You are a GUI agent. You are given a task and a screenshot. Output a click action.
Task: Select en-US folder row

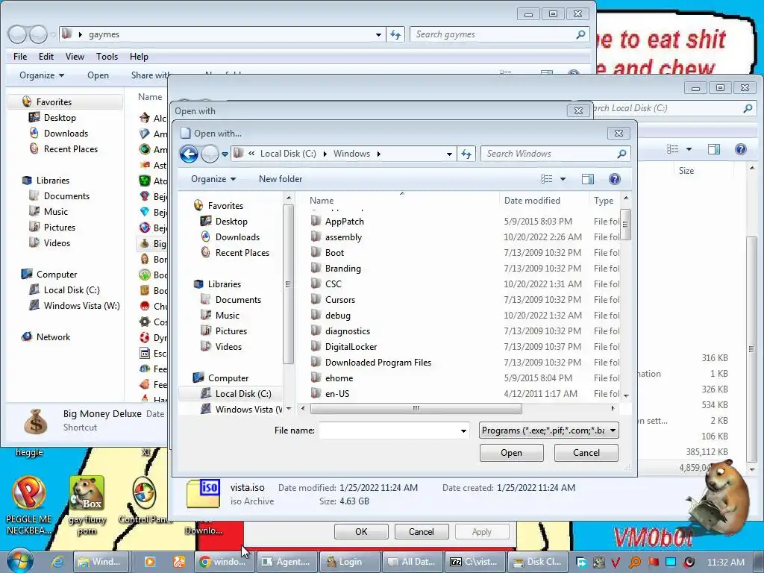tap(464, 394)
